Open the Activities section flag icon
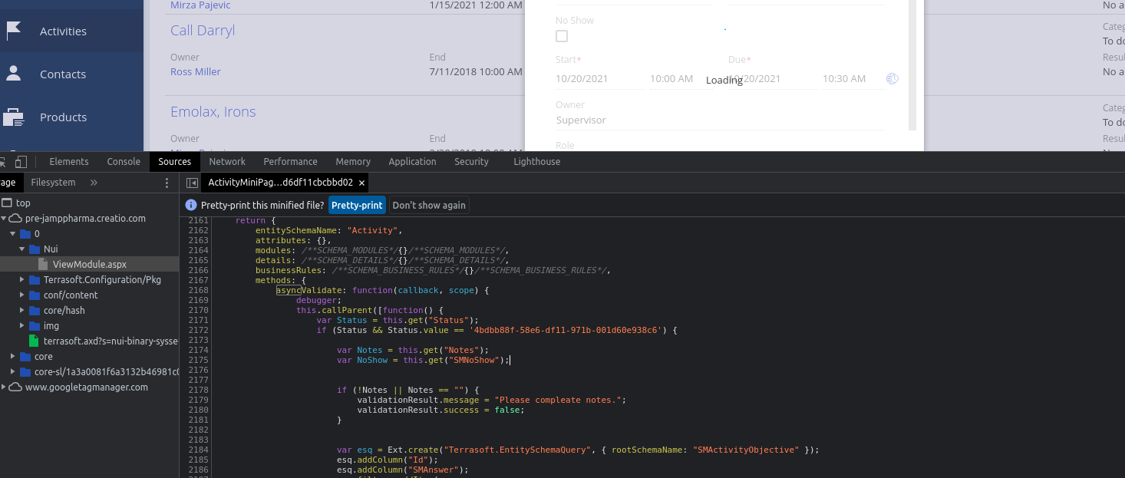 [13, 31]
